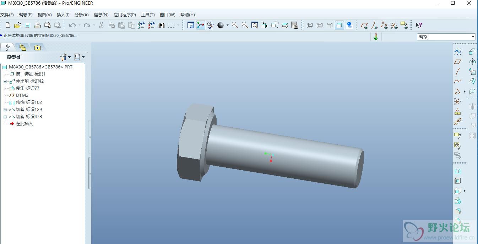The height and width of the screenshot is (244, 478).
Task: Switch to Wireframe display
Action: [309, 25]
